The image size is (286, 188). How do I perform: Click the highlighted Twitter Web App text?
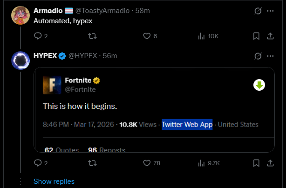[x=187, y=125]
